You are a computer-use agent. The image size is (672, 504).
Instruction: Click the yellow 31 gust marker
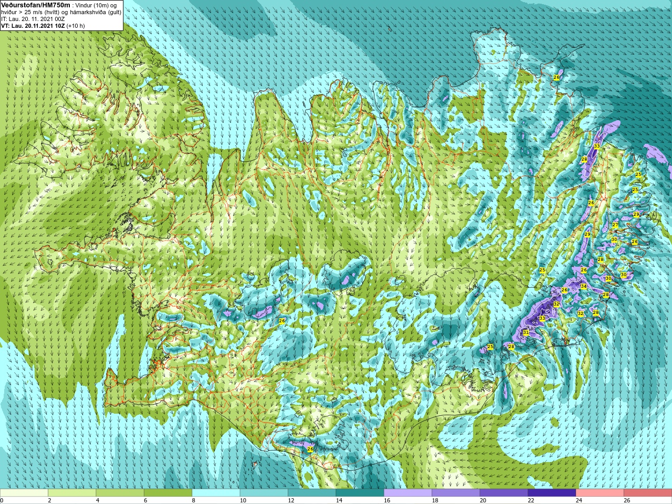[526, 332]
